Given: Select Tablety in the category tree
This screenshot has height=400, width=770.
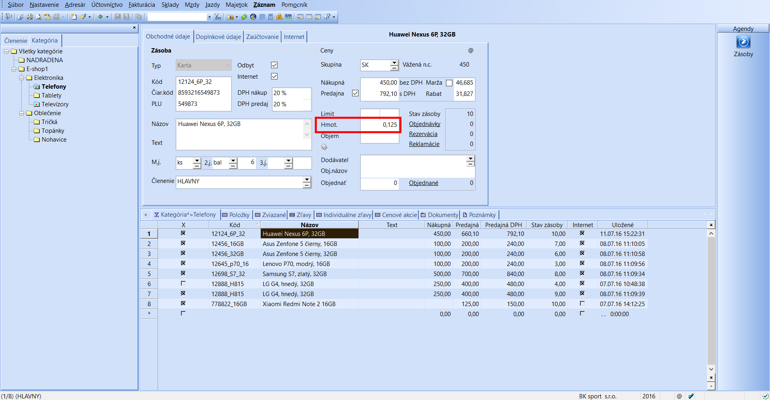Looking at the screenshot, I should 51,95.
